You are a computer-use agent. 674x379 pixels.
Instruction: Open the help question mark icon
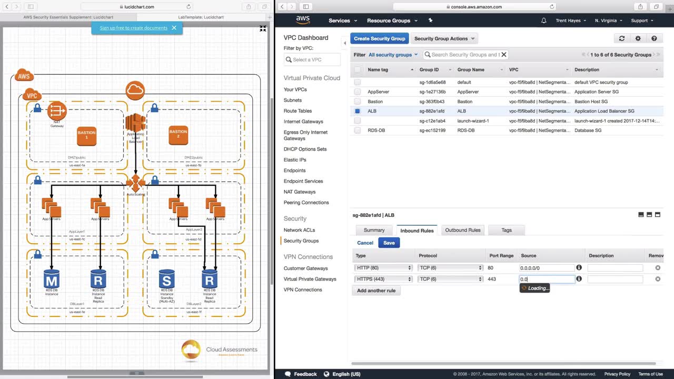654,38
